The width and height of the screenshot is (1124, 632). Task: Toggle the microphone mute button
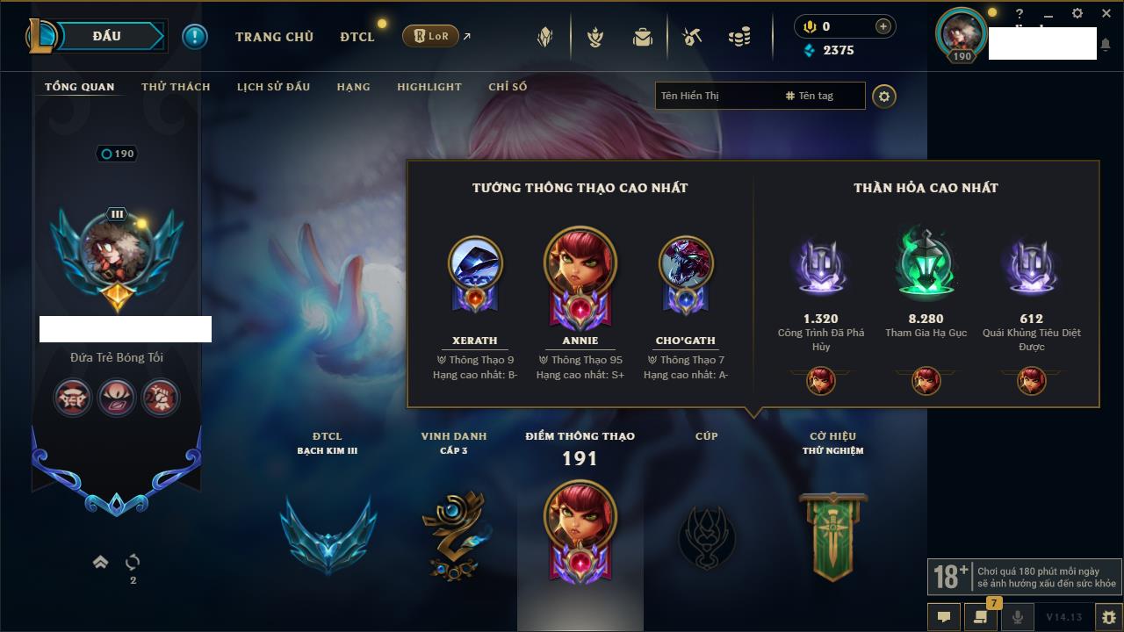1018,617
